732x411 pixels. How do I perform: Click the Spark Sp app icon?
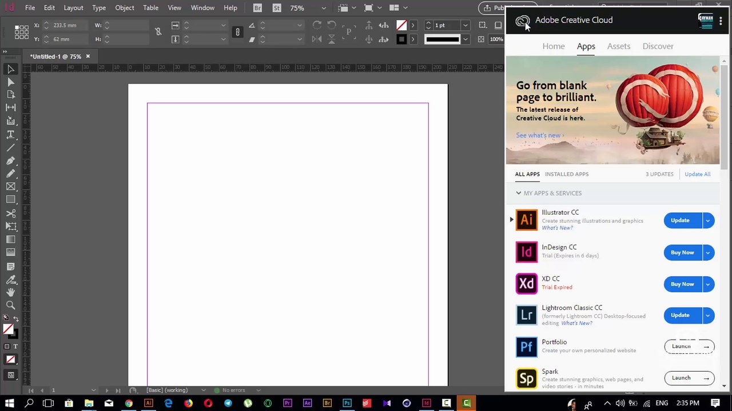tap(527, 378)
